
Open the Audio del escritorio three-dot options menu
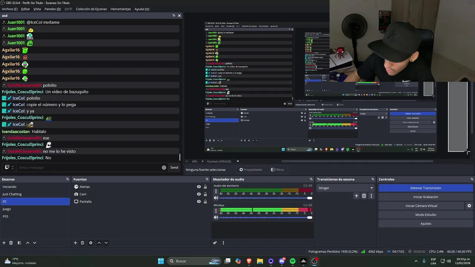coord(216,192)
